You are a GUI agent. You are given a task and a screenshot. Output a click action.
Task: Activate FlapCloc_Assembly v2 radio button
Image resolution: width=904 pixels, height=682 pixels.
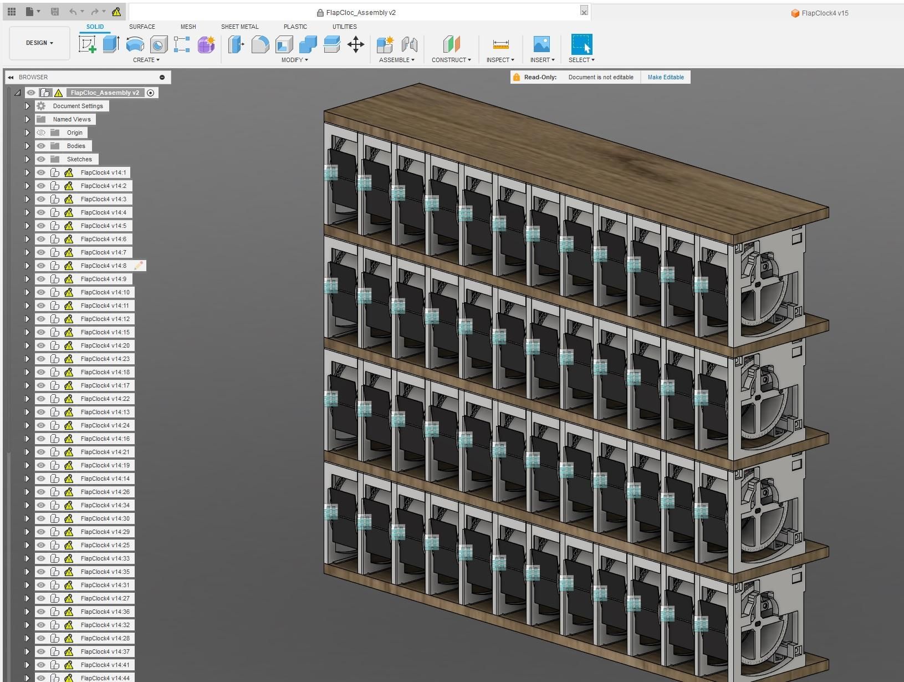150,93
